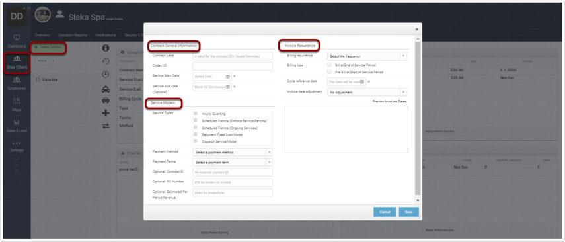
Task: Open the Payment Terms dropdown
Action: (x=233, y=162)
